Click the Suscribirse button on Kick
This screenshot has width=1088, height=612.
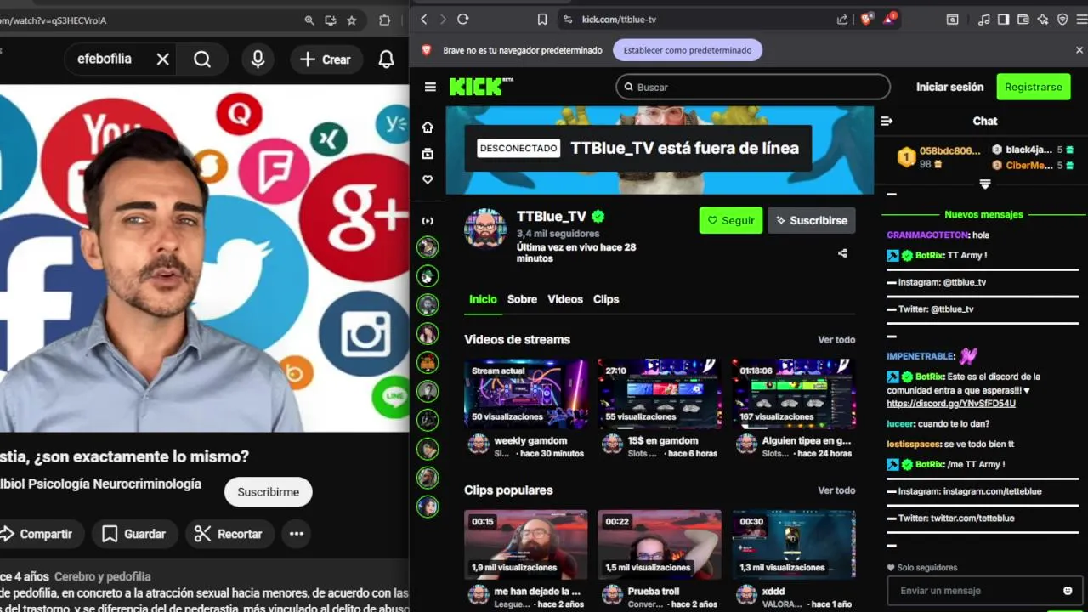click(x=811, y=220)
